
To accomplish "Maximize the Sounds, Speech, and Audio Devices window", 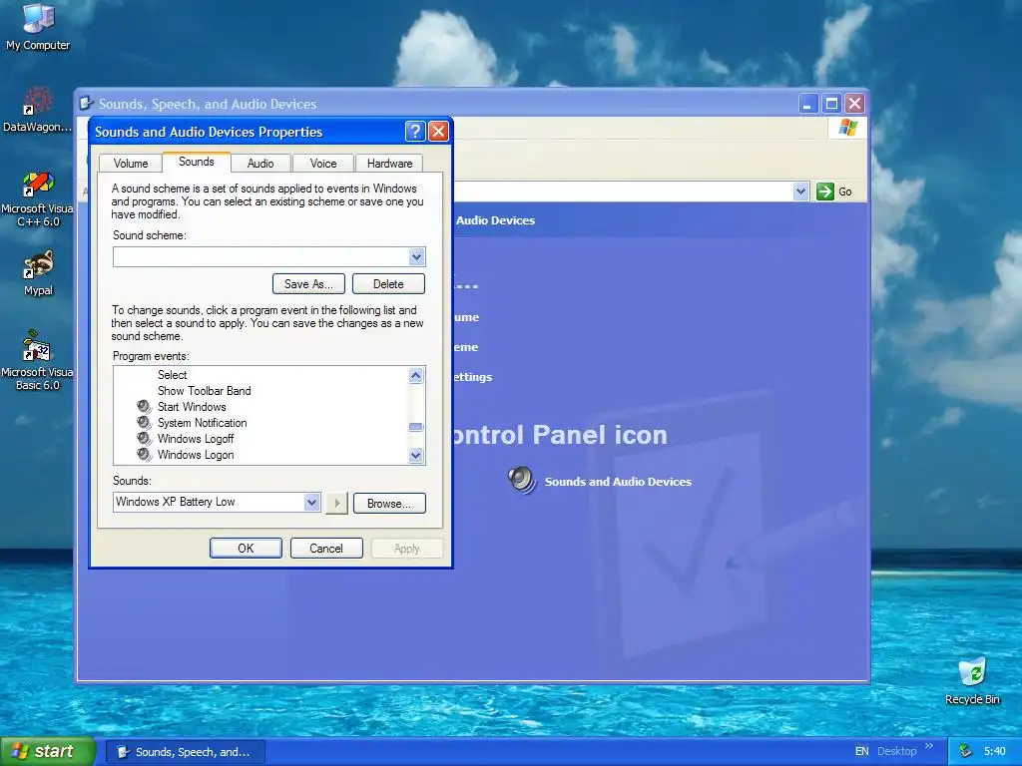I will click(831, 104).
